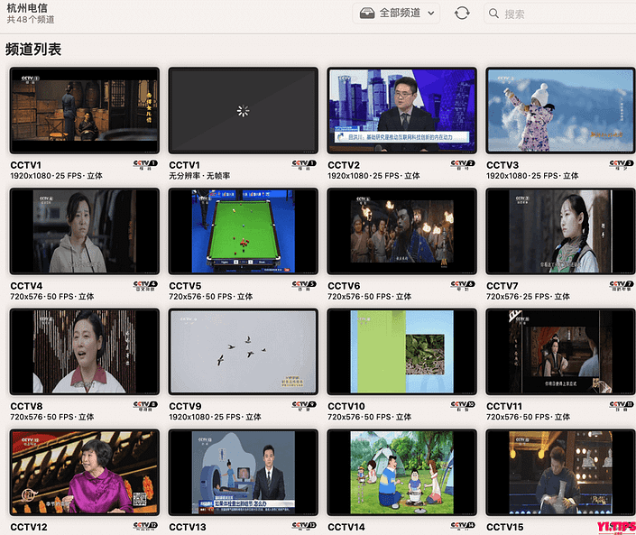This screenshot has width=636, height=535.
Task: Click the CCTV12 channel title text
Action: 29,527
